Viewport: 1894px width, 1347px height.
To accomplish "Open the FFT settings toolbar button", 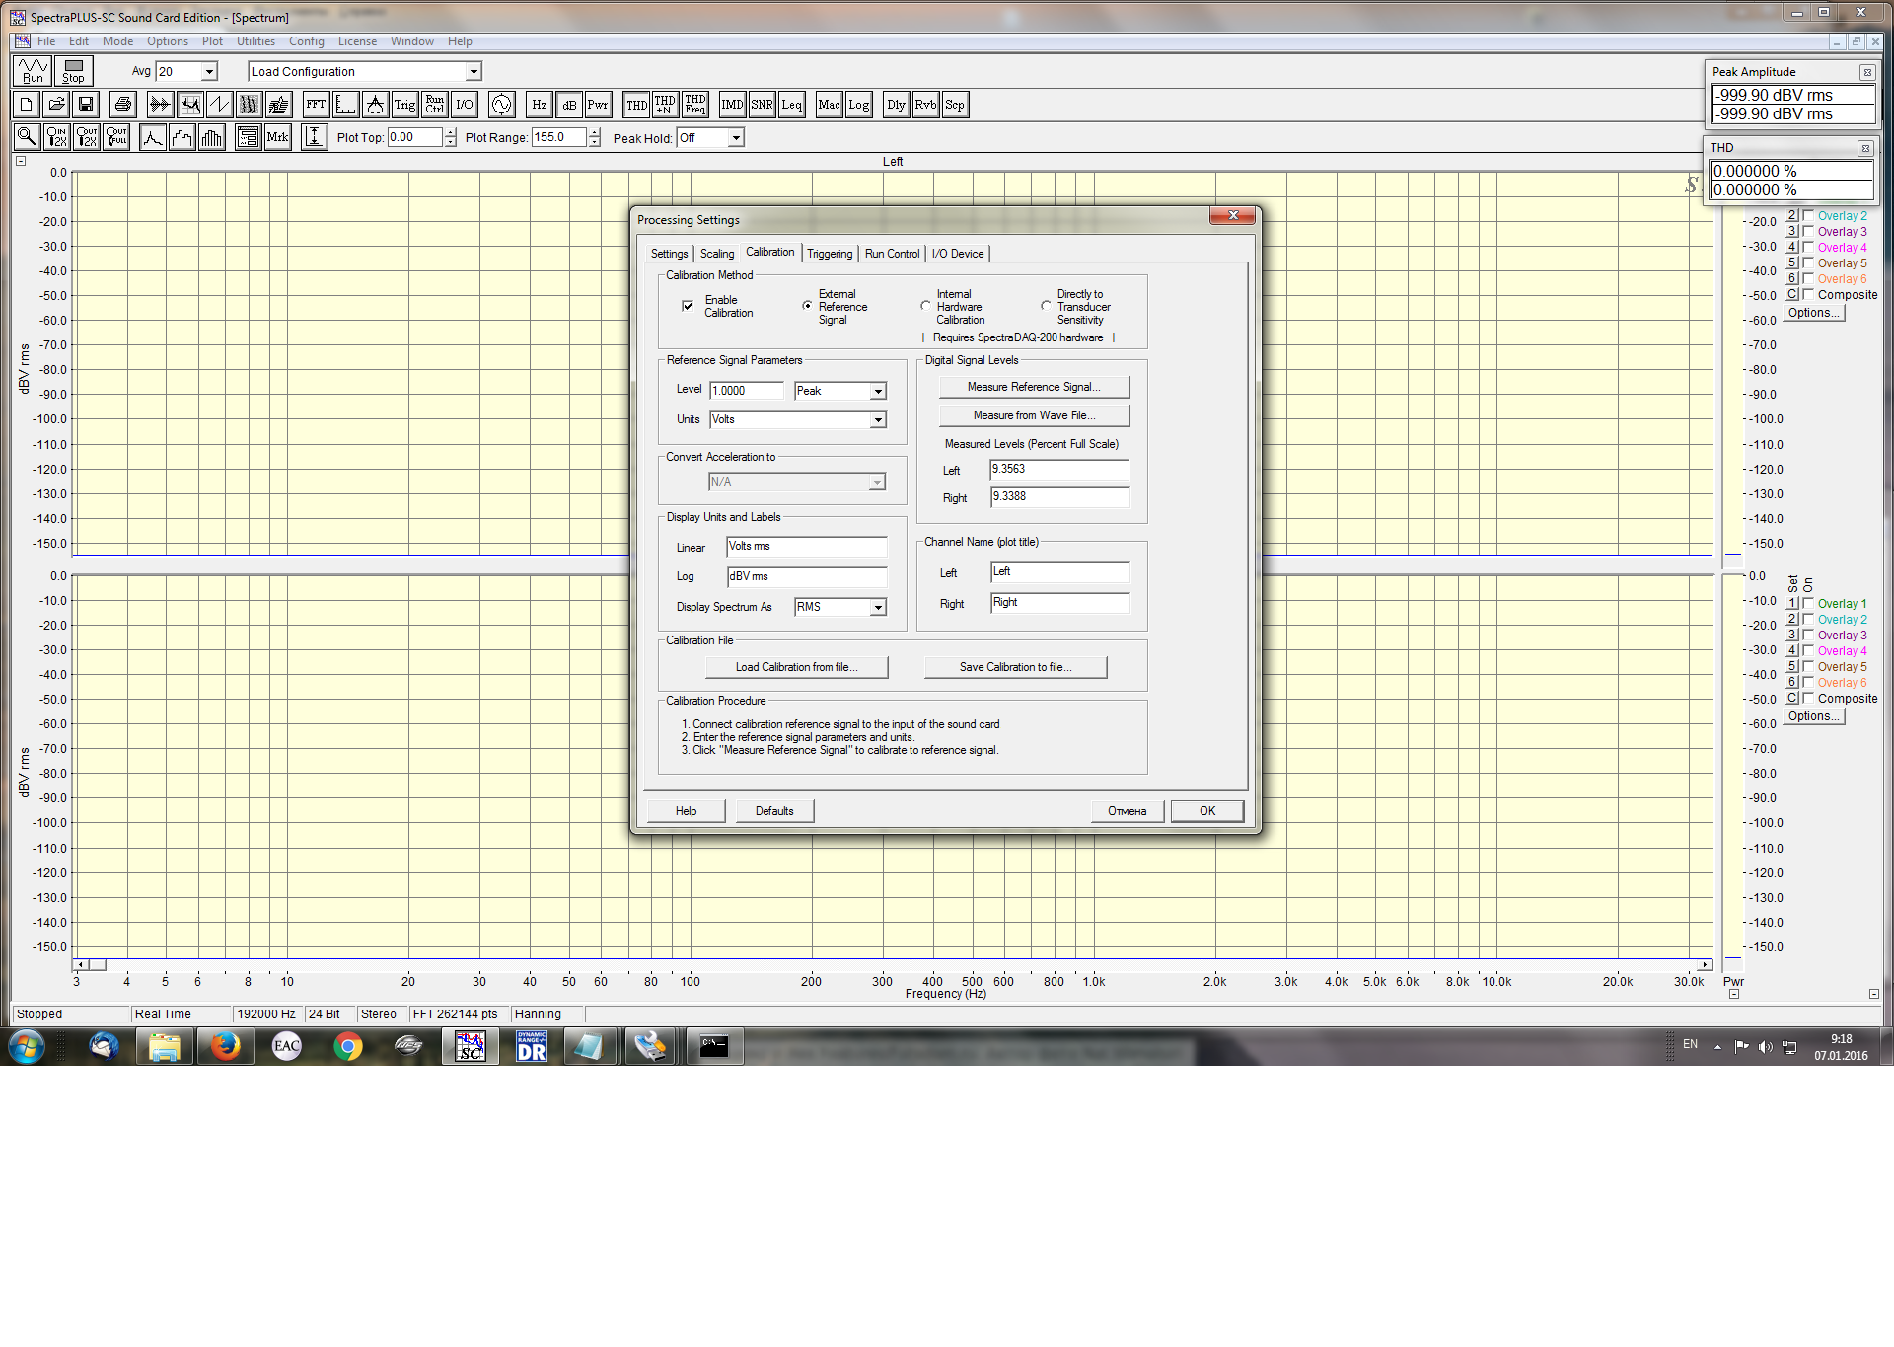I will (x=316, y=105).
